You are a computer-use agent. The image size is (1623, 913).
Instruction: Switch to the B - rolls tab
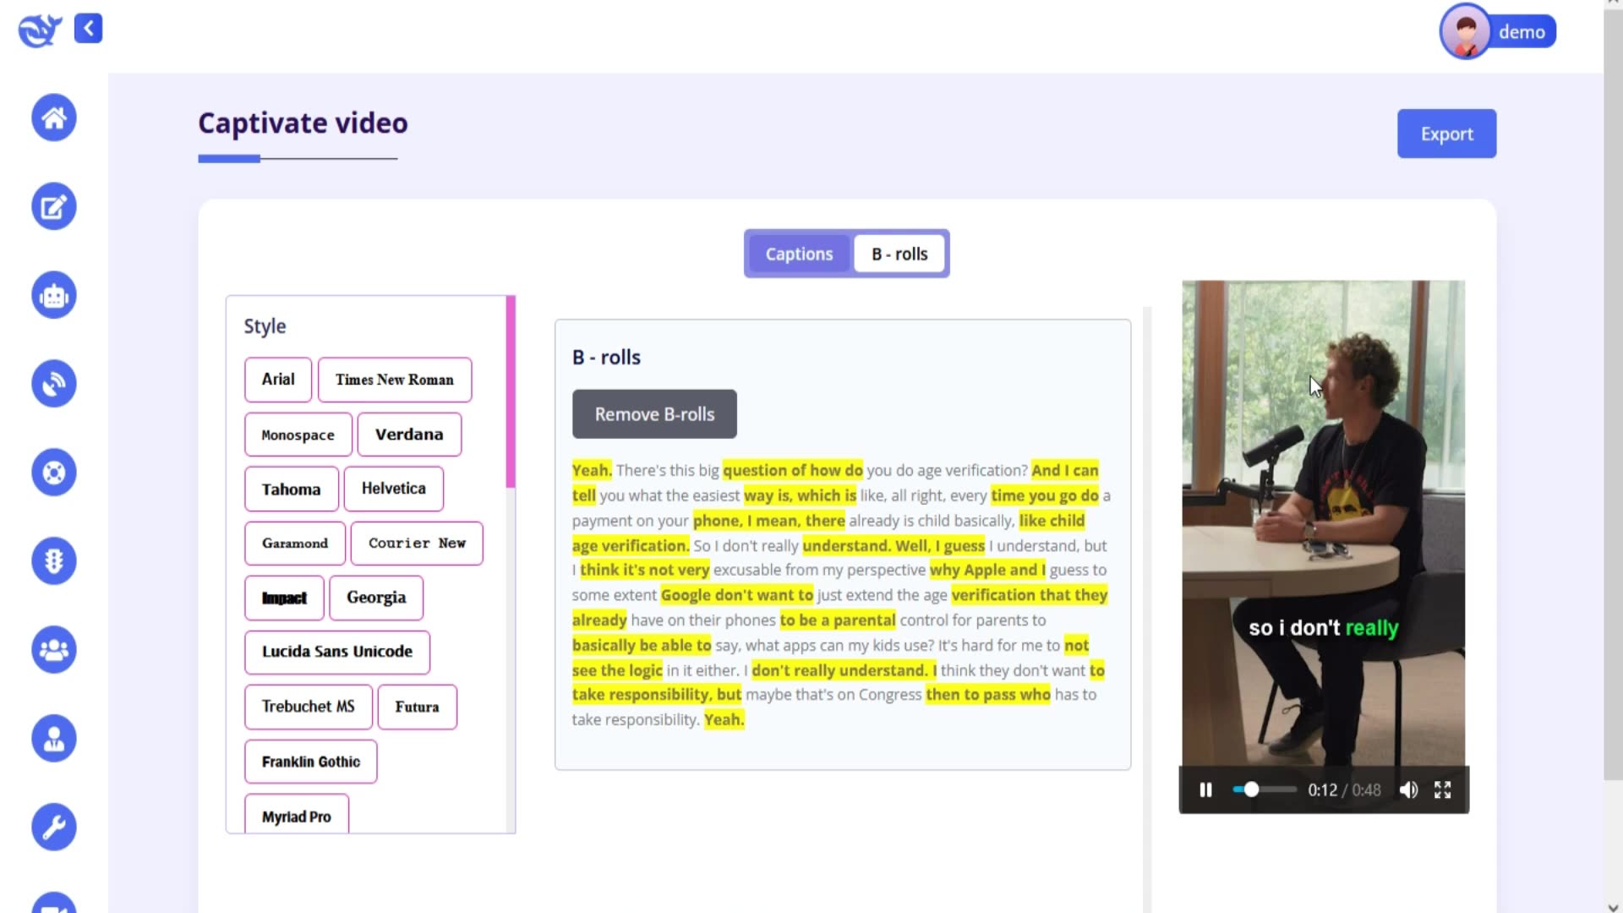pos(899,254)
